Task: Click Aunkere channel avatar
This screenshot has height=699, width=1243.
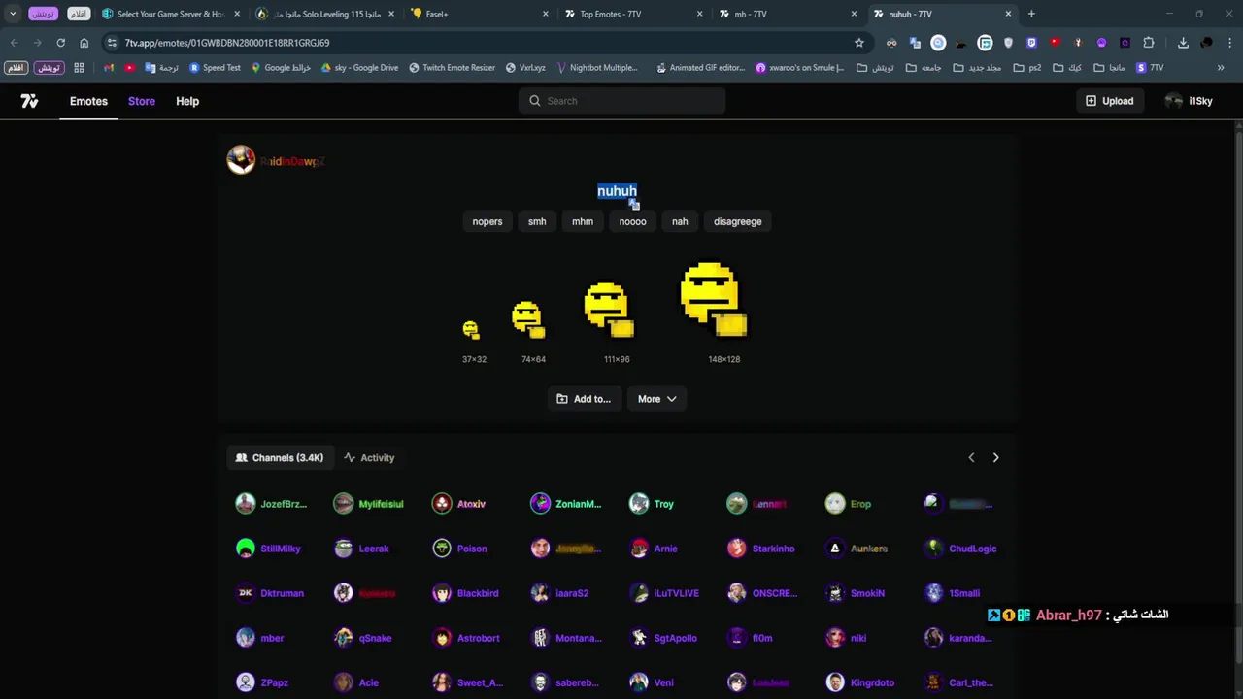Action: 835,549
